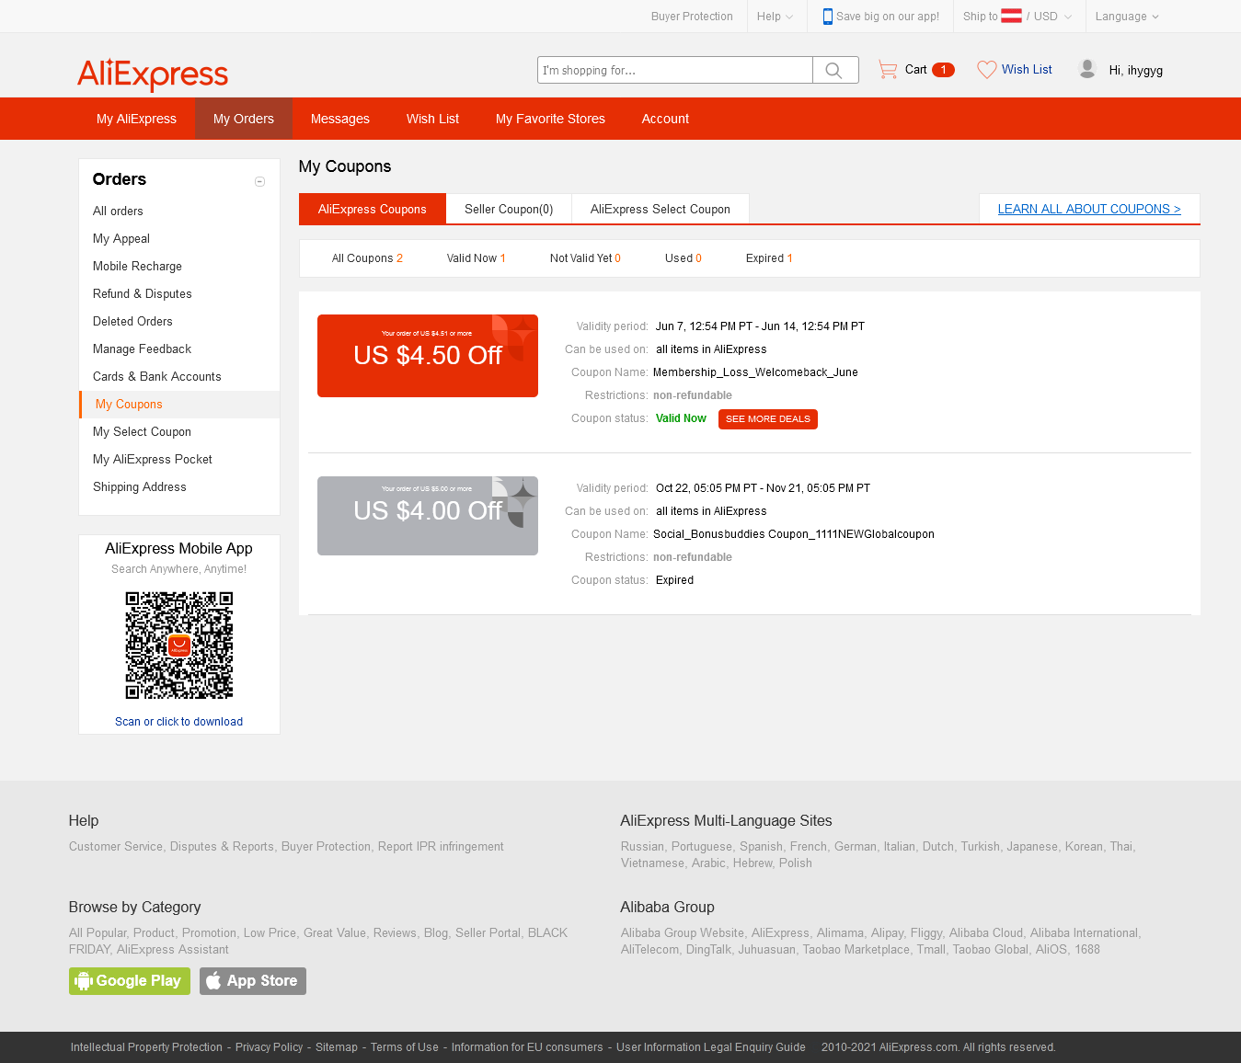Viewport: 1241px width, 1063px height.
Task: Open Messages in the navigation bar
Action: tap(340, 119)
